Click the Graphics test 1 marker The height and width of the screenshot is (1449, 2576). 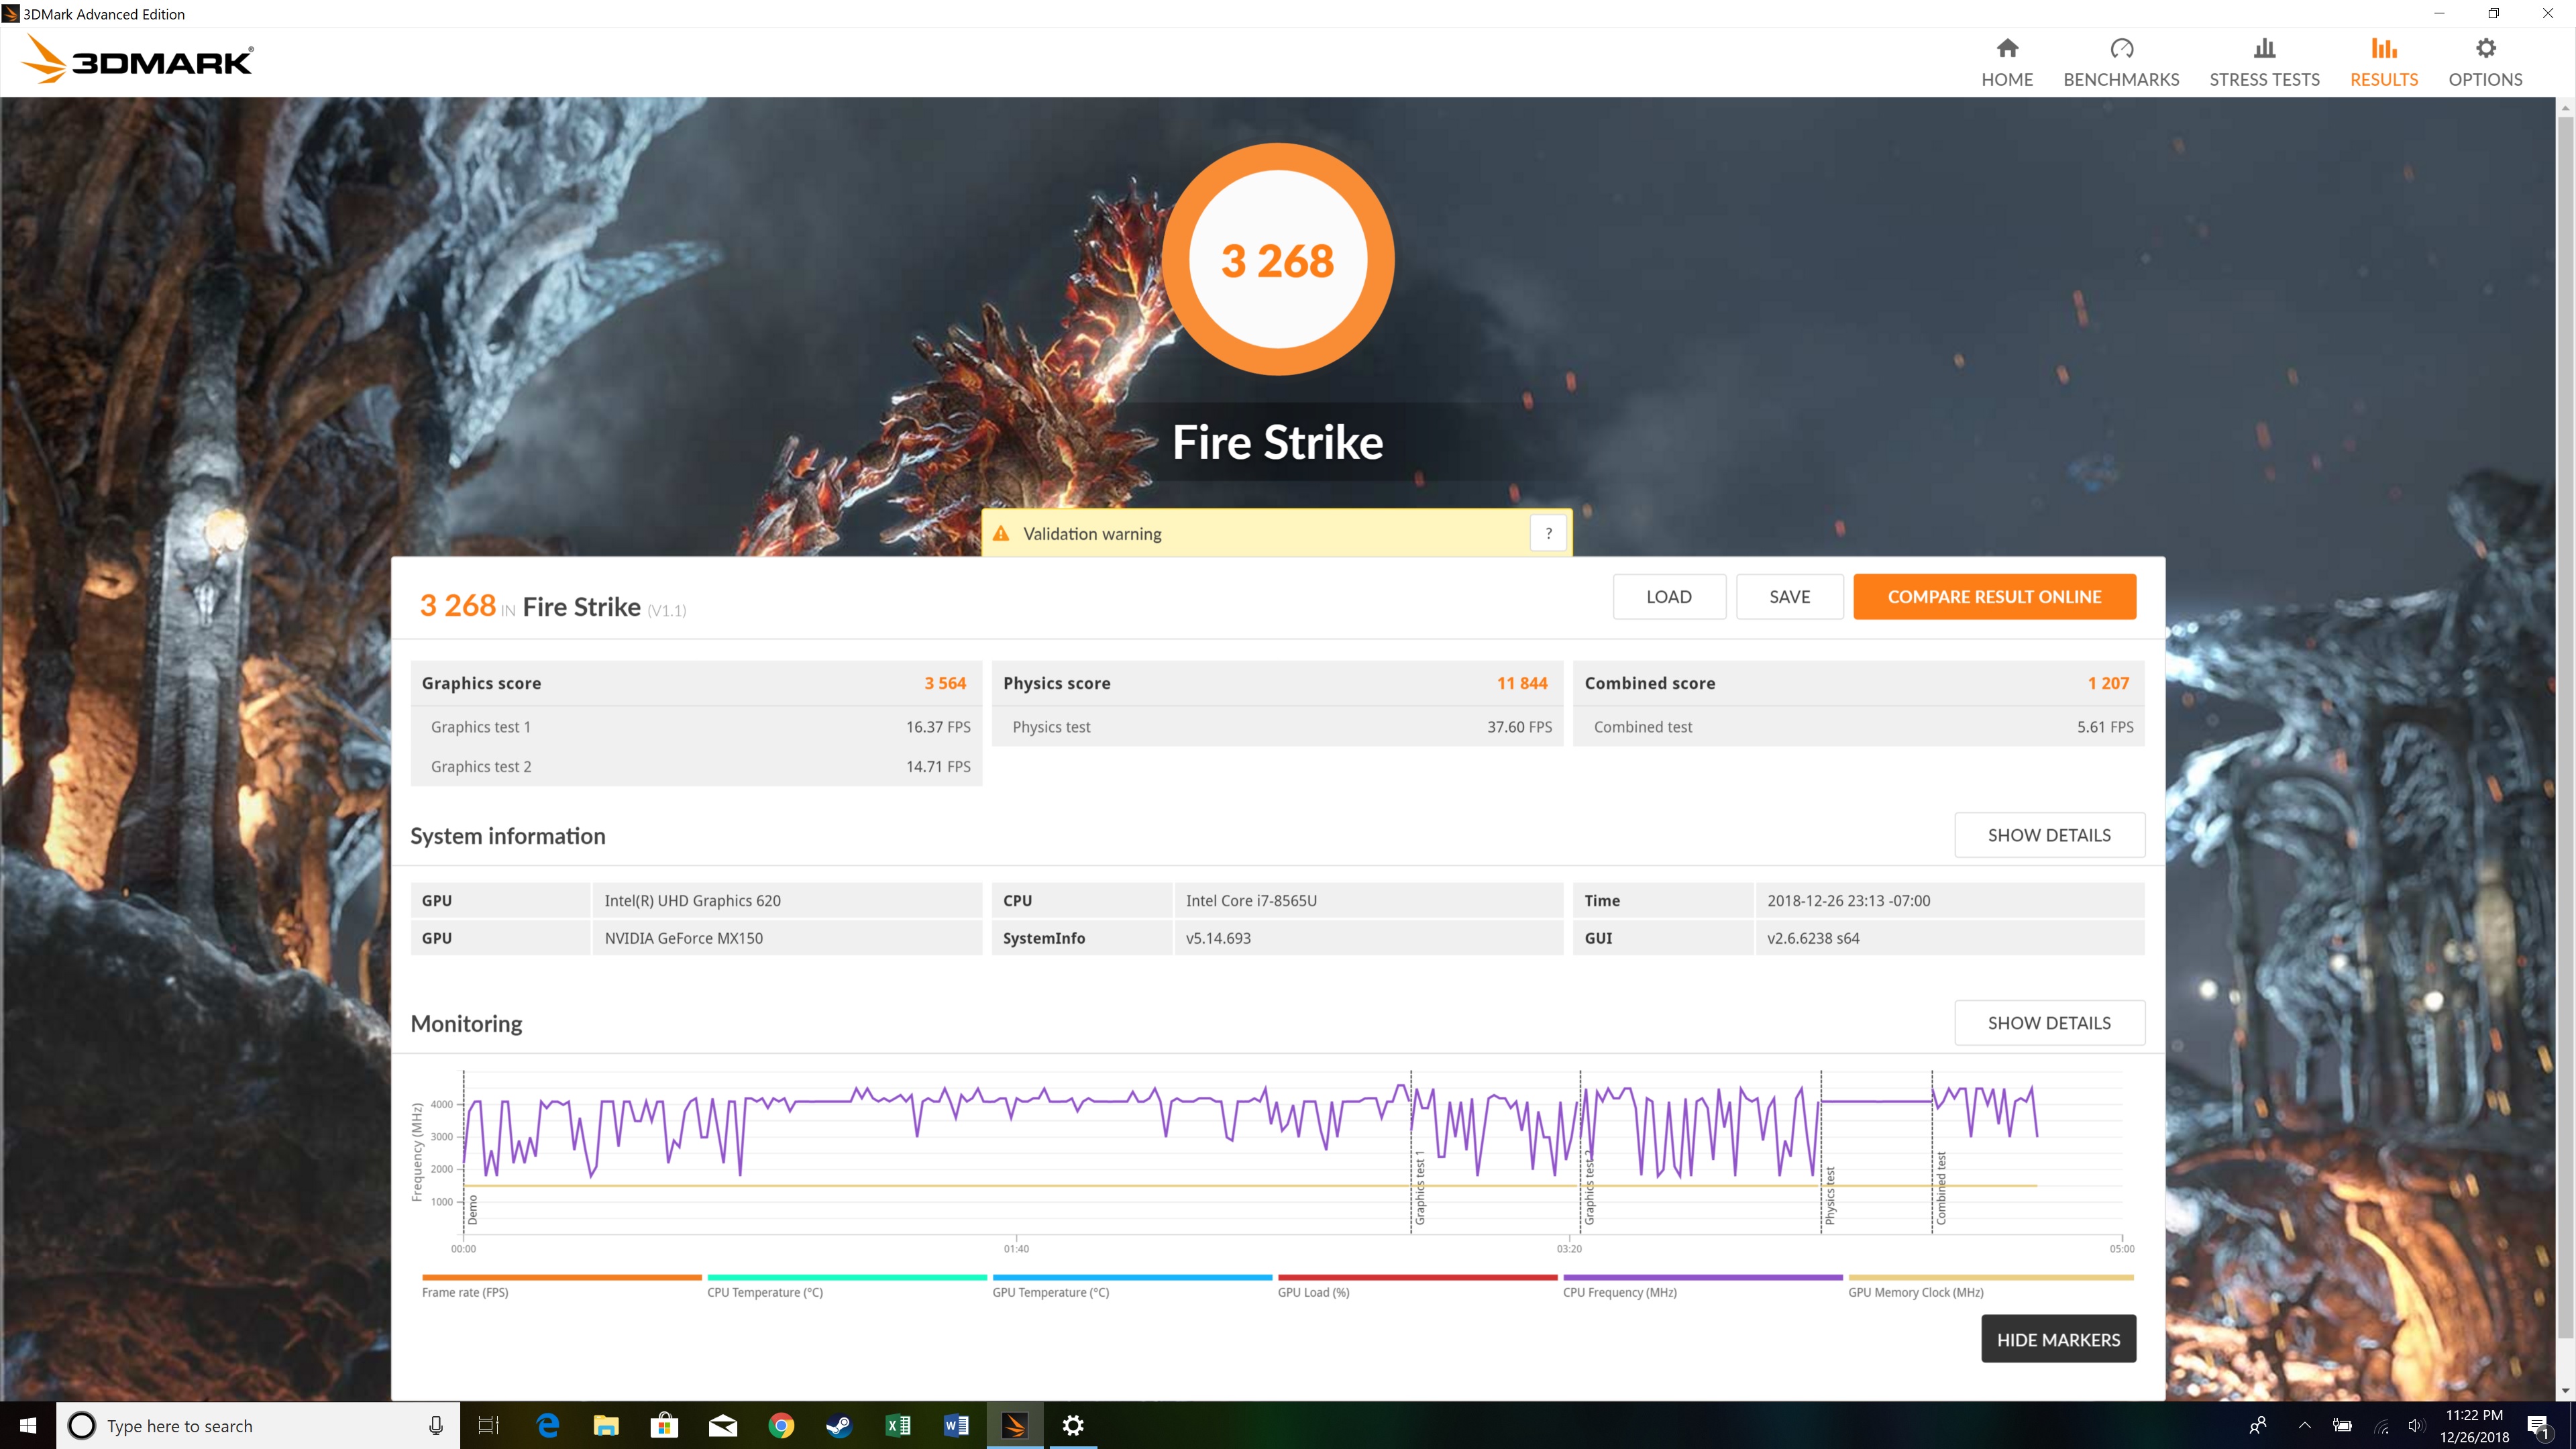1419,1188
